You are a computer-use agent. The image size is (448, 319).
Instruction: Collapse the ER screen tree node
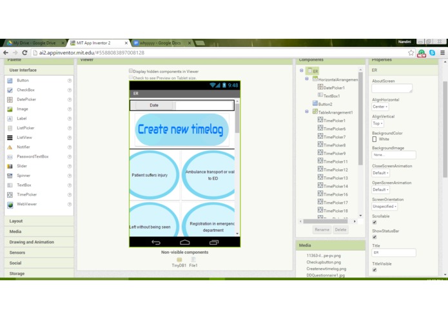click(302, 70)
